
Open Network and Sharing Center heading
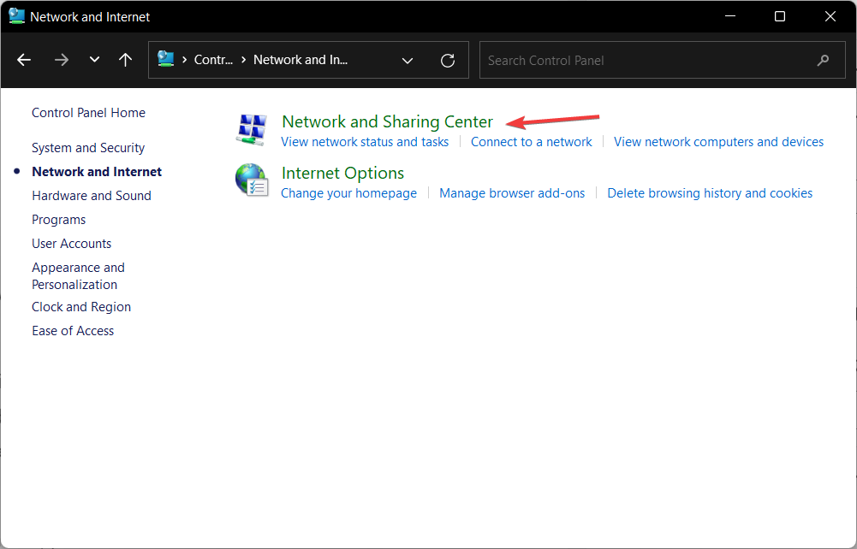tap(387, 121)
